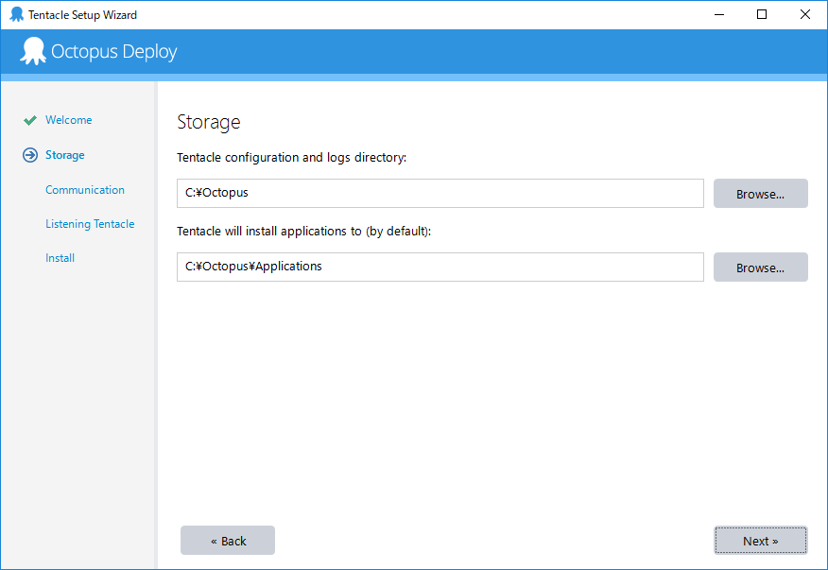Maximize the Tentacle Setup Wizard window
This screenshot has height=570, width=828.
(762, 14)
